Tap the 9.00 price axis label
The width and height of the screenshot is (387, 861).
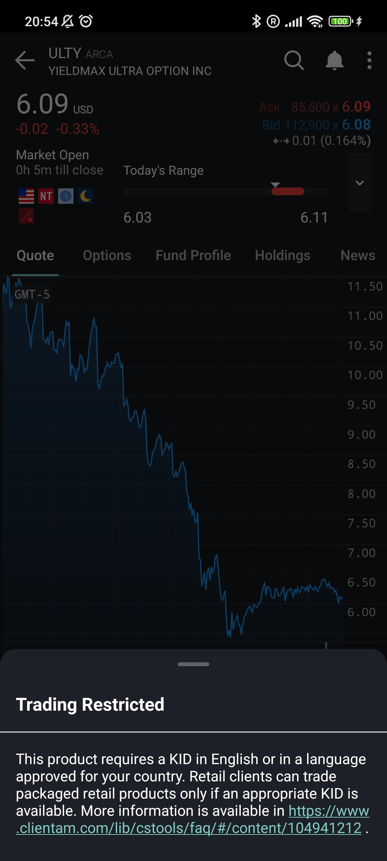362,435
